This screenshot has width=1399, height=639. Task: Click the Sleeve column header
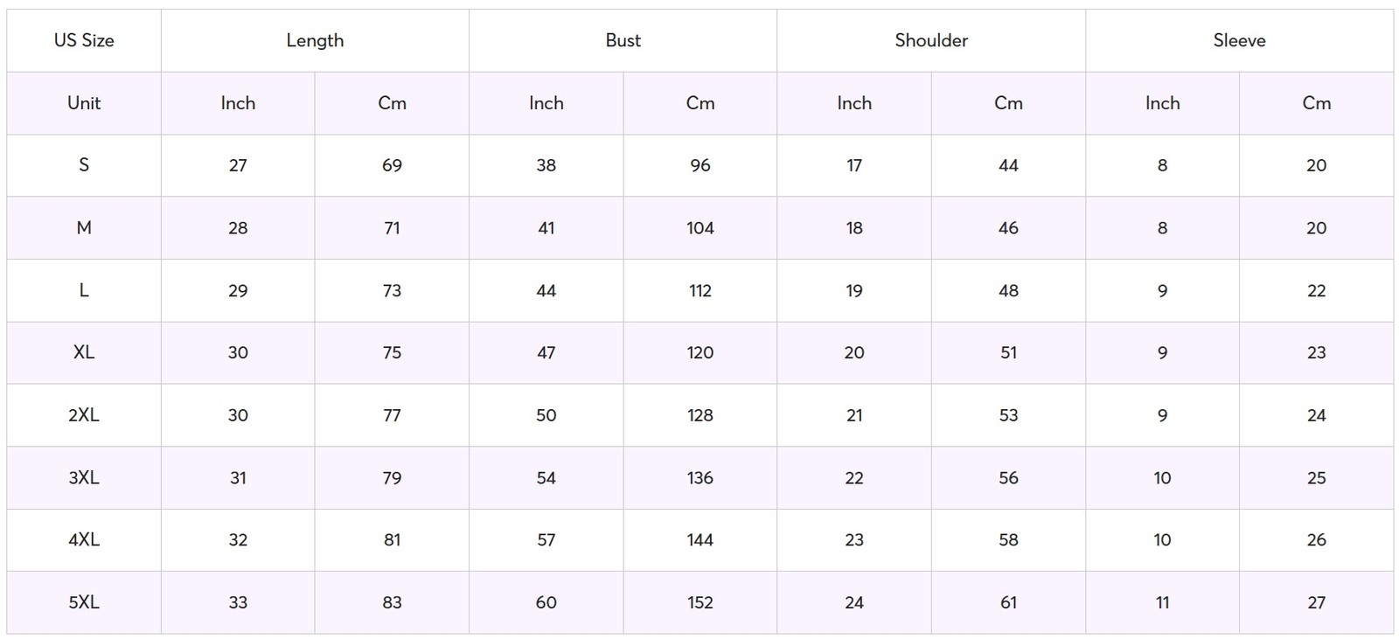1239,40
